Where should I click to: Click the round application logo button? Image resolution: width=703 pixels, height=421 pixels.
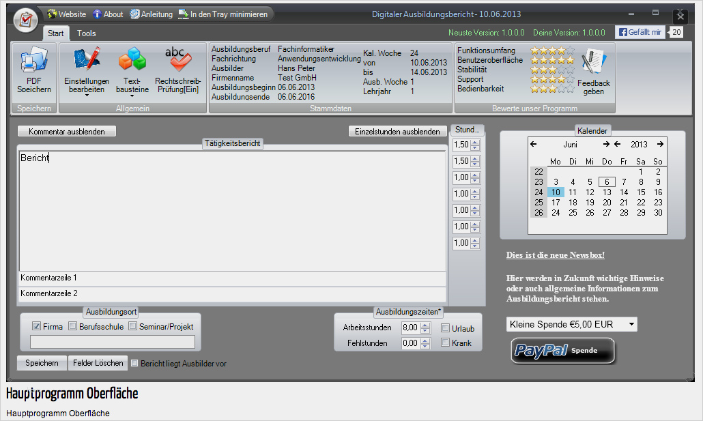coord(25,20)
